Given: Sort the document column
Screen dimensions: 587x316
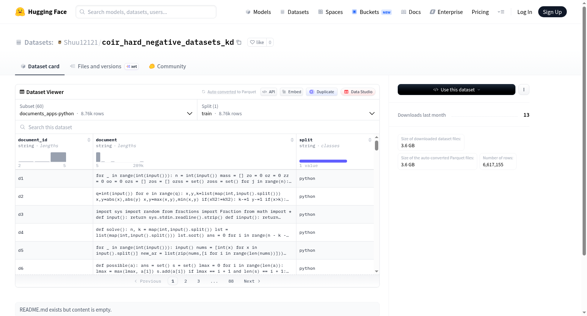Looking at the screenshot, I should click(292, 140).
